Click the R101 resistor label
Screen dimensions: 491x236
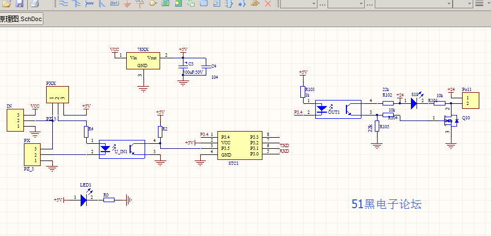click(433, 101)
